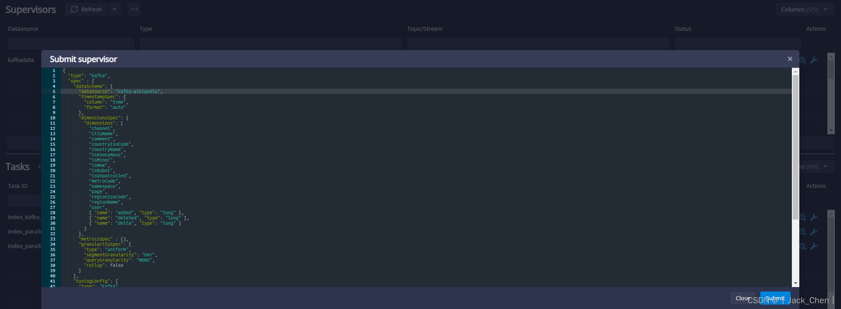Click the "queryGranularity": "NONE" line
Viewport: 841px width, 309px height.
tap(119, 260)
